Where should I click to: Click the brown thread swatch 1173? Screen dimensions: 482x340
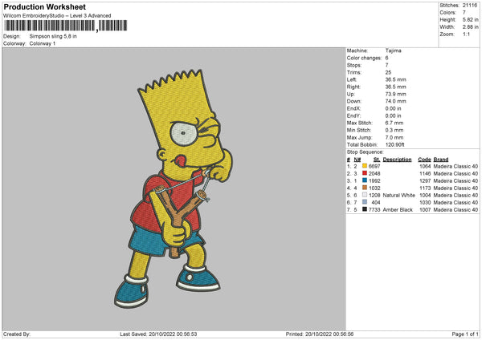(365, 188)
